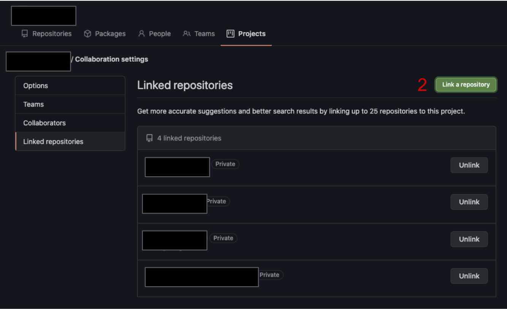Unlink the third linked repository
Screen dimensions: 507x309
[469, 239]
